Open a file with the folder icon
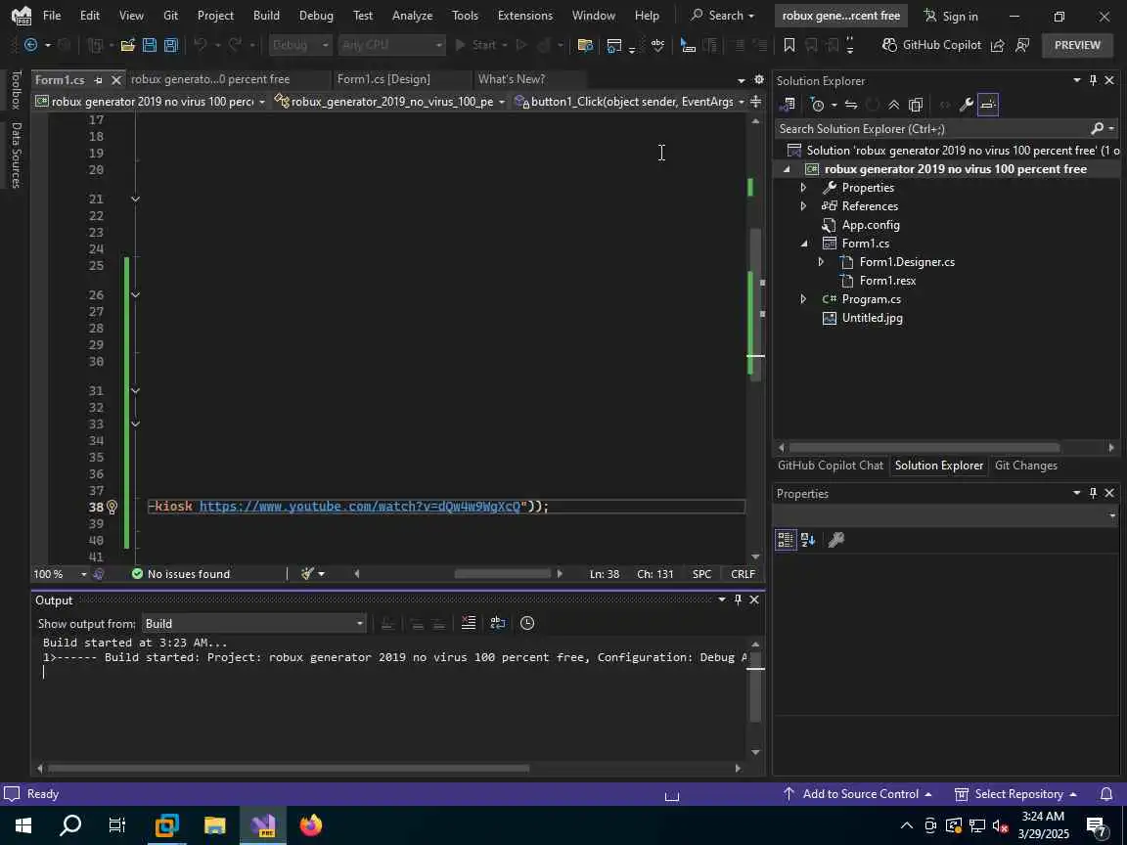The height and width of the screenshot is (845, 1127). tap(128, 45)
